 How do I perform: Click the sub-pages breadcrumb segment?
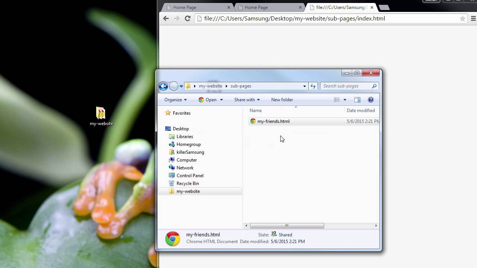click(241, 86)
